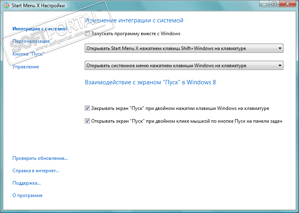Maximize the Start Menu X settings window
The width and height of the screenshot is (299, 213).
[x=274, y=4]
